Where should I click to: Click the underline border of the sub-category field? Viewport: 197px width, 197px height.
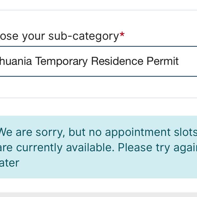tap(98, 76)
